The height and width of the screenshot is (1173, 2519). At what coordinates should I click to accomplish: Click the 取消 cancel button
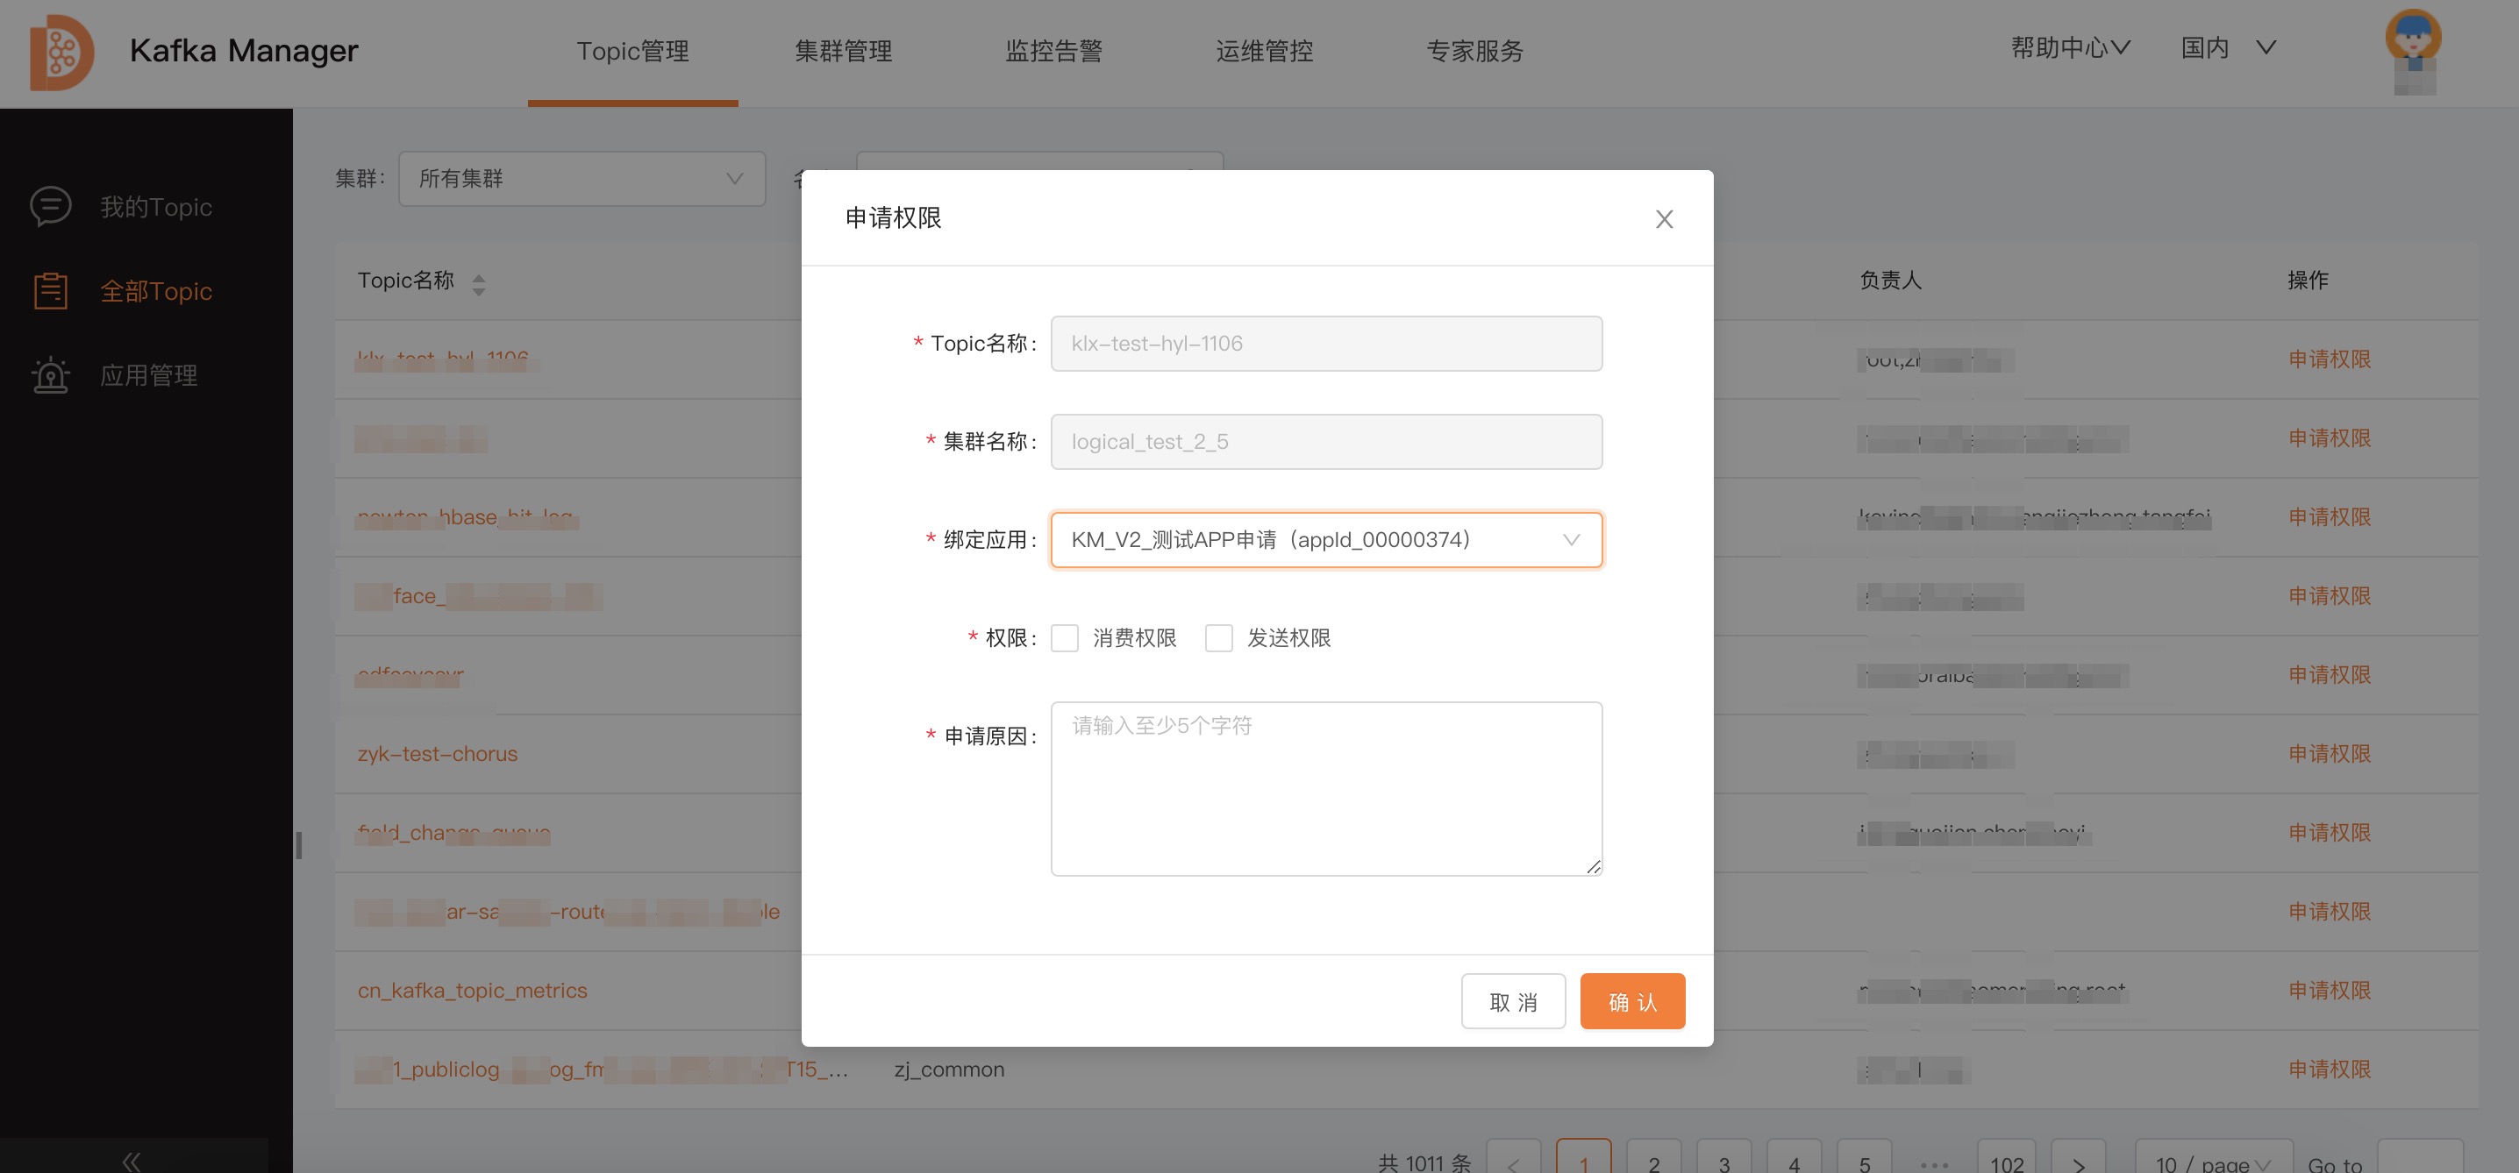1512,1001
